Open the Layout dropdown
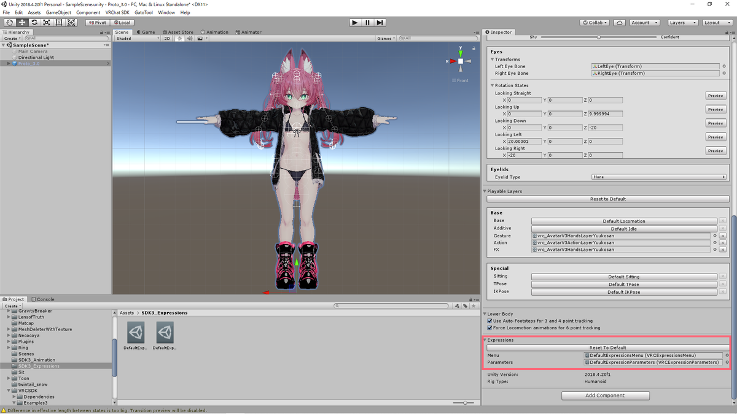This screenshot has width=737, height=414. pyautogui.click(x=717, y=23)
